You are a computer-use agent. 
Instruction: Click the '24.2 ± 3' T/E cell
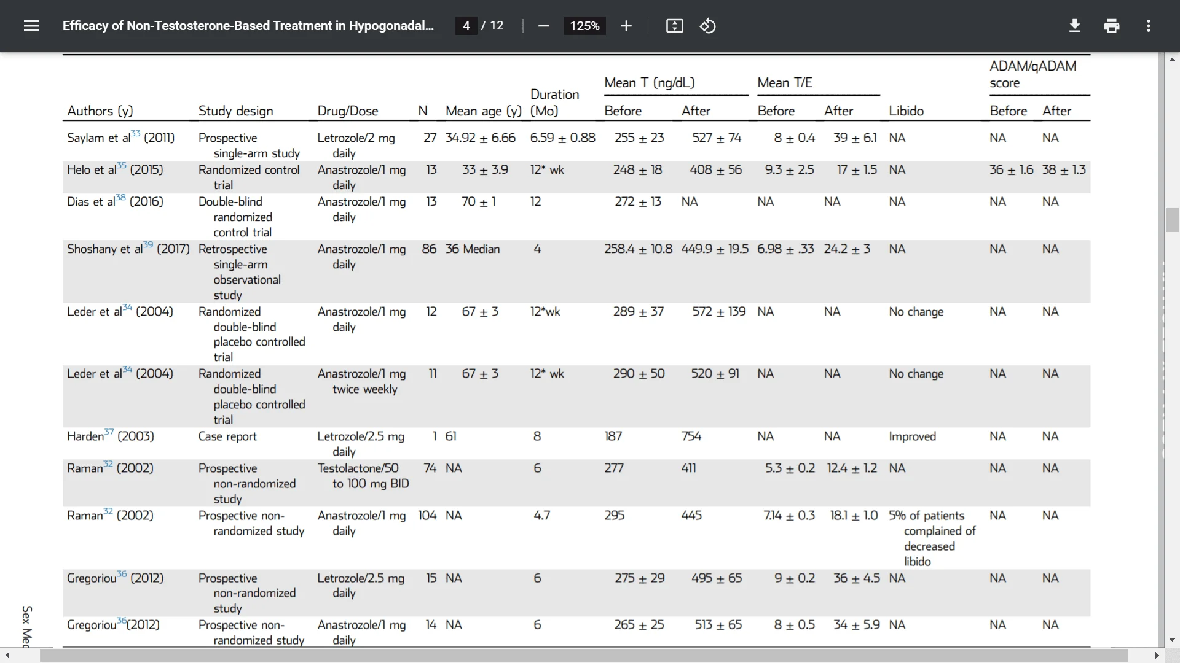click(847, 249)
